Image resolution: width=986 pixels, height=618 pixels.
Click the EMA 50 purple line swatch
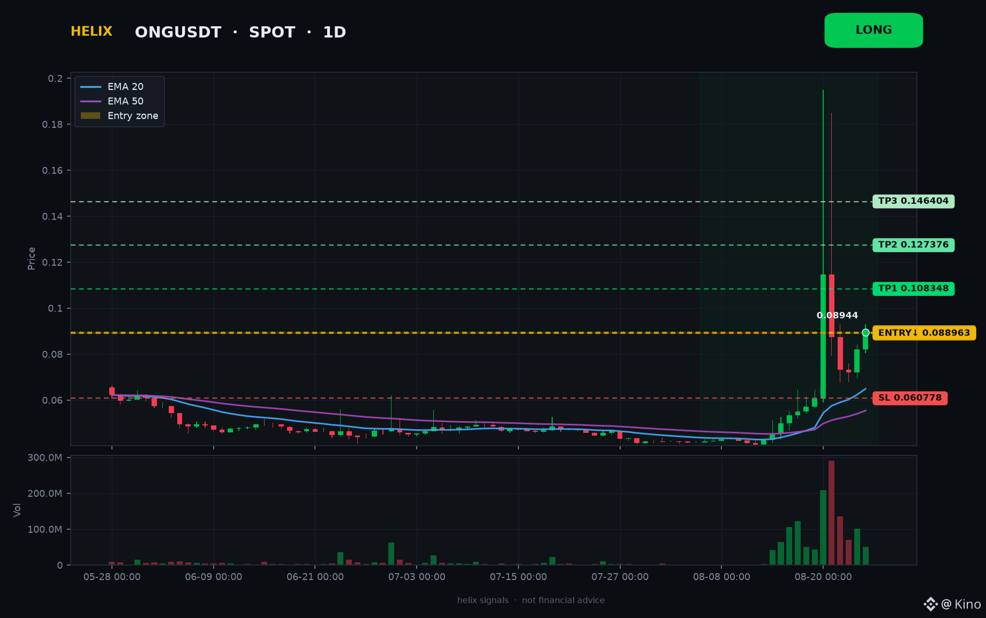[91, 101]
